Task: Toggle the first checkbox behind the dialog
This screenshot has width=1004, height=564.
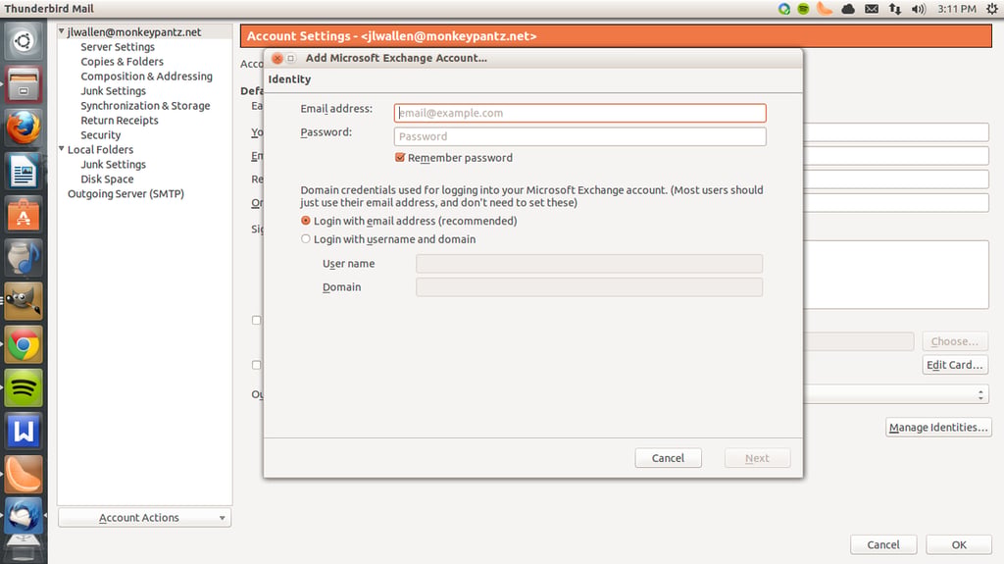Action: point(256,320)
